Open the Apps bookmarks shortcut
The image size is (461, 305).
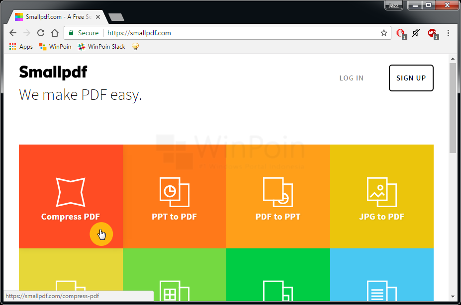click(21, 47)
